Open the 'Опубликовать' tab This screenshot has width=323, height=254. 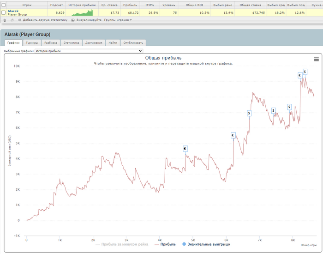(x=133, y=42)
